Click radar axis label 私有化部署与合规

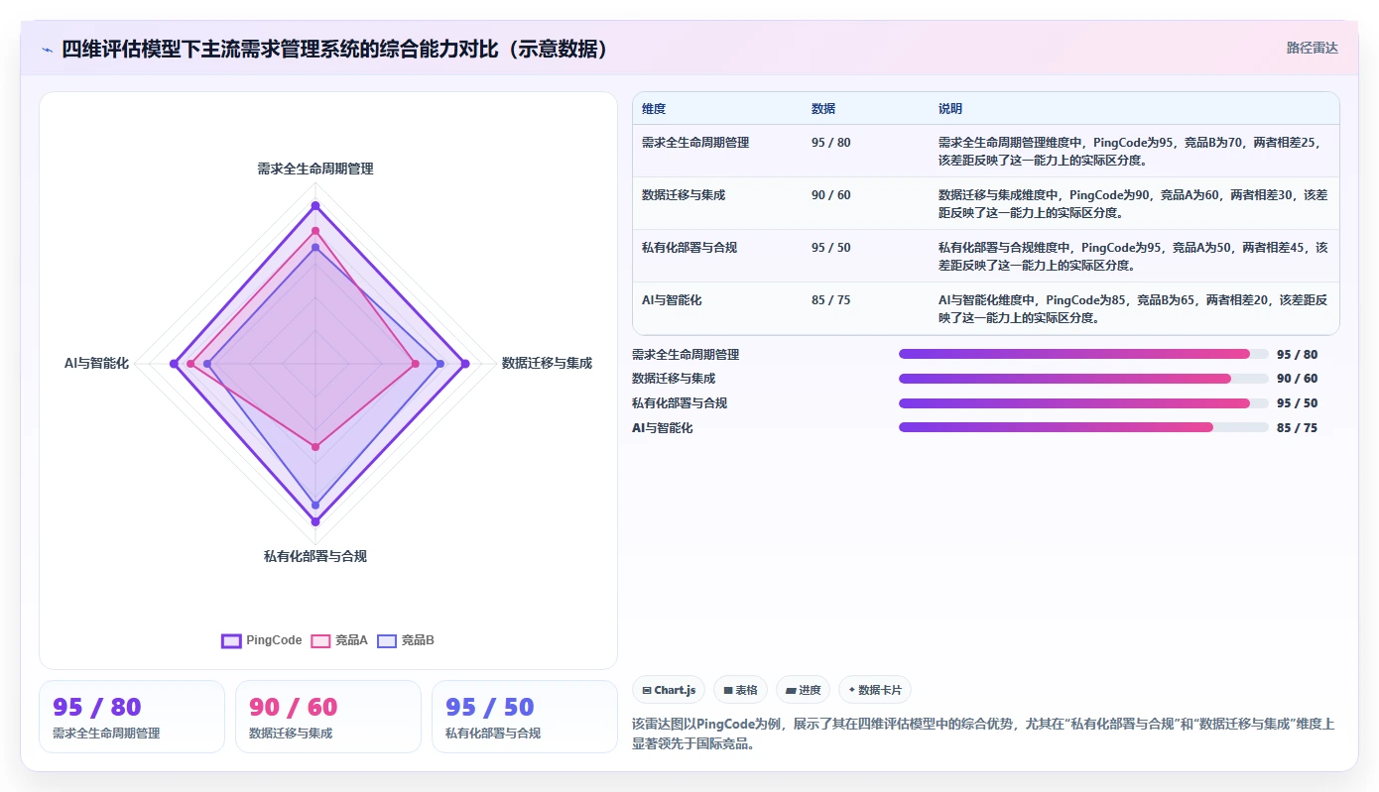pos(315,557)
